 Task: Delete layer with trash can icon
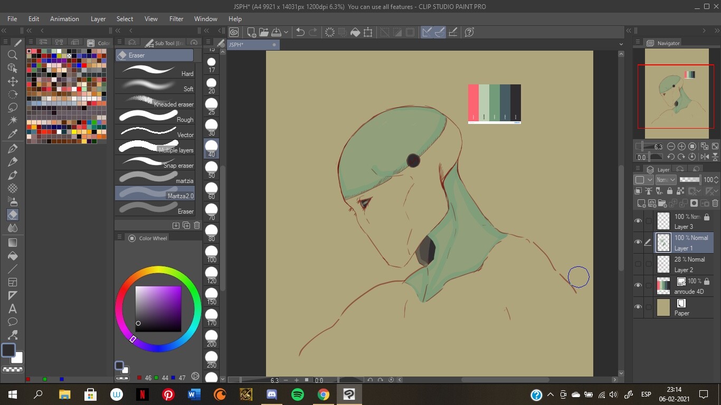coord(715,204)
